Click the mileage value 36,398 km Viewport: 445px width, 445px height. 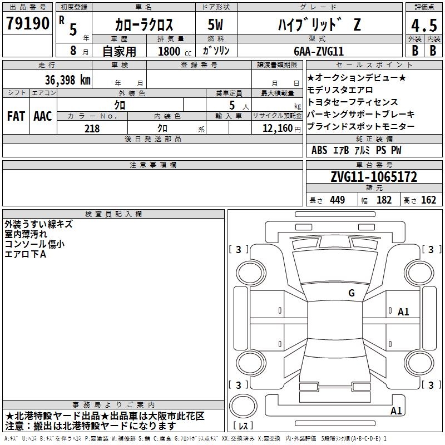coord(68,80)
